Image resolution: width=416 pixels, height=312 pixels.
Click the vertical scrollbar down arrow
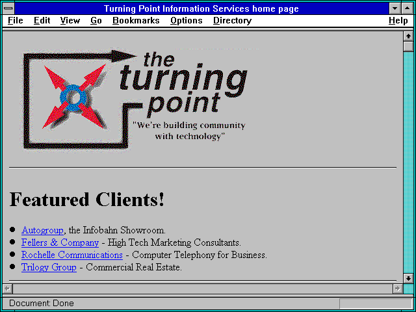pos(408,278)
